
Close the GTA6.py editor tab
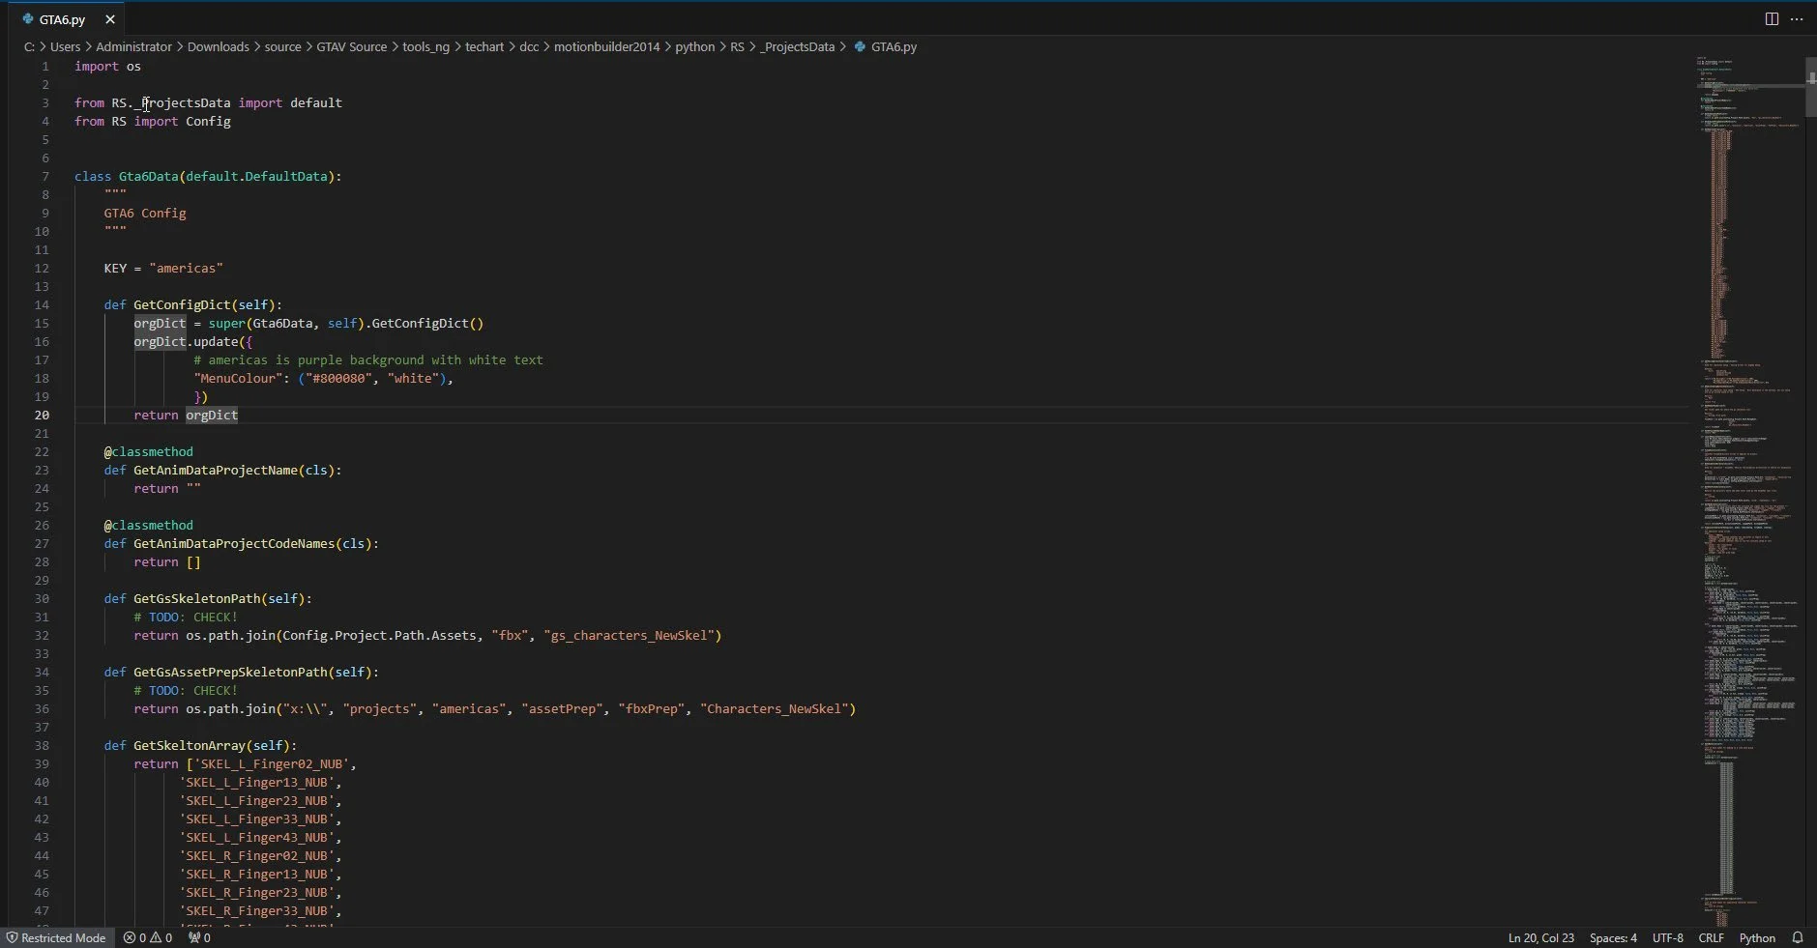[x=110, y=19]
